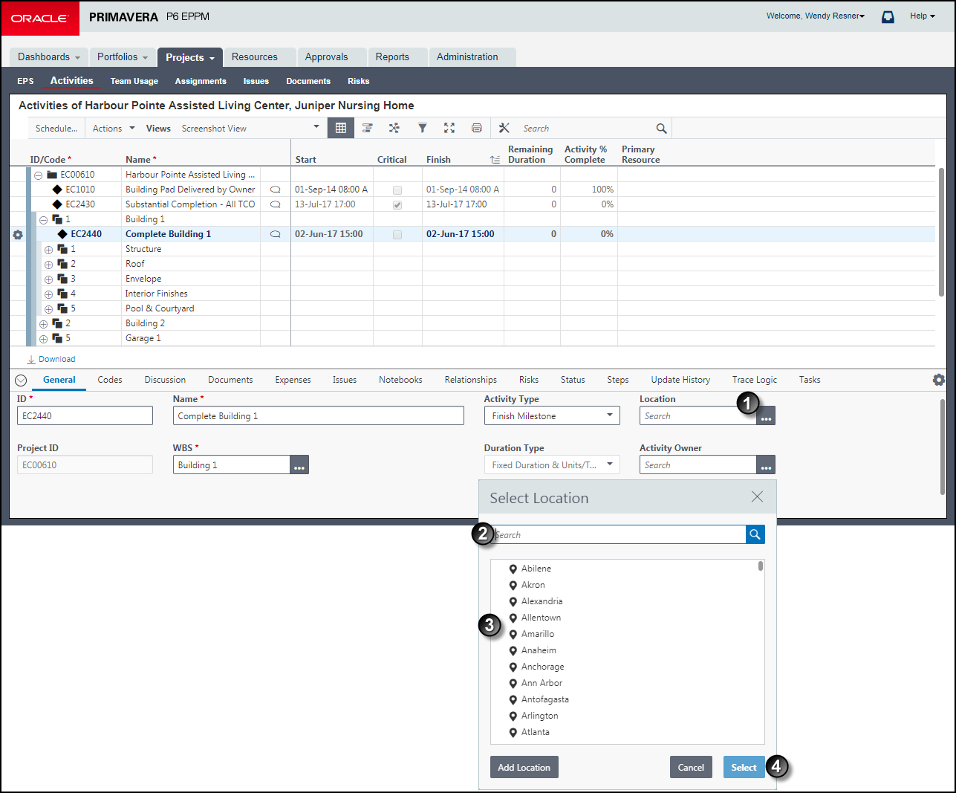Click the filter funnel icon
The image size is (956, 793).
pyautogui.click(x=422, y=128)
